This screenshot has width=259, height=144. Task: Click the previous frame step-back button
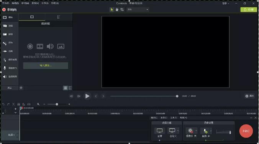(x=71, y=96)
